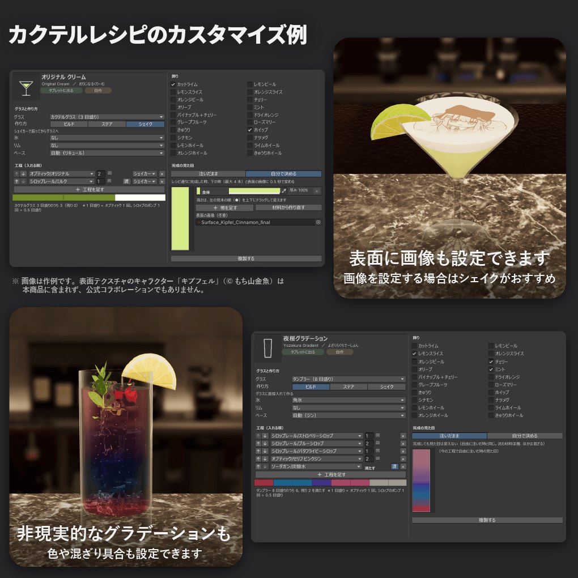Image resolution: width=578 pixels, height=578 pixels.
Task: Check シナモン in Original Cream garnishes
Action: 173,138
